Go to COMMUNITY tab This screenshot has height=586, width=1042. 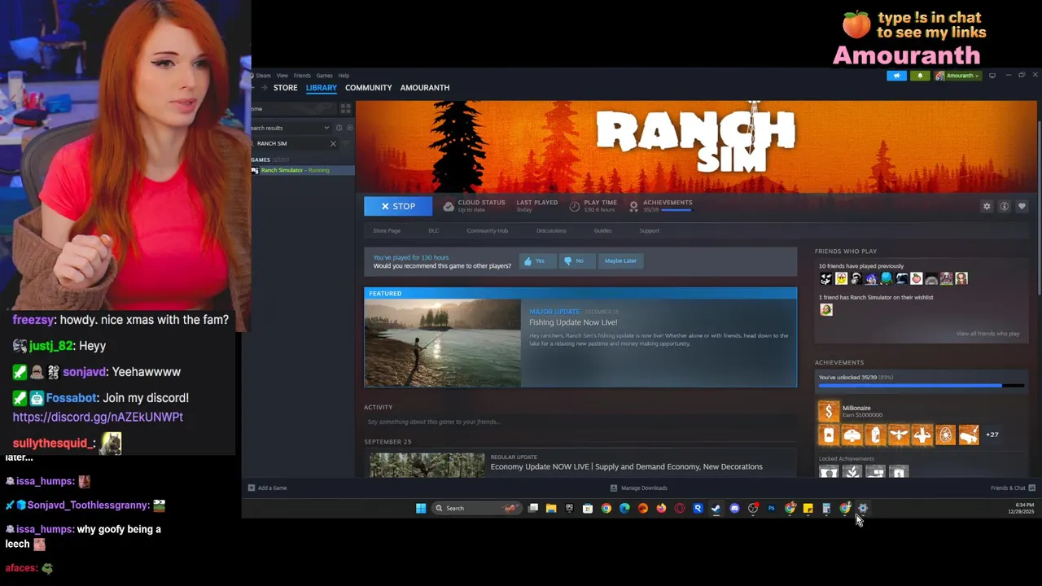pos(368,88)
